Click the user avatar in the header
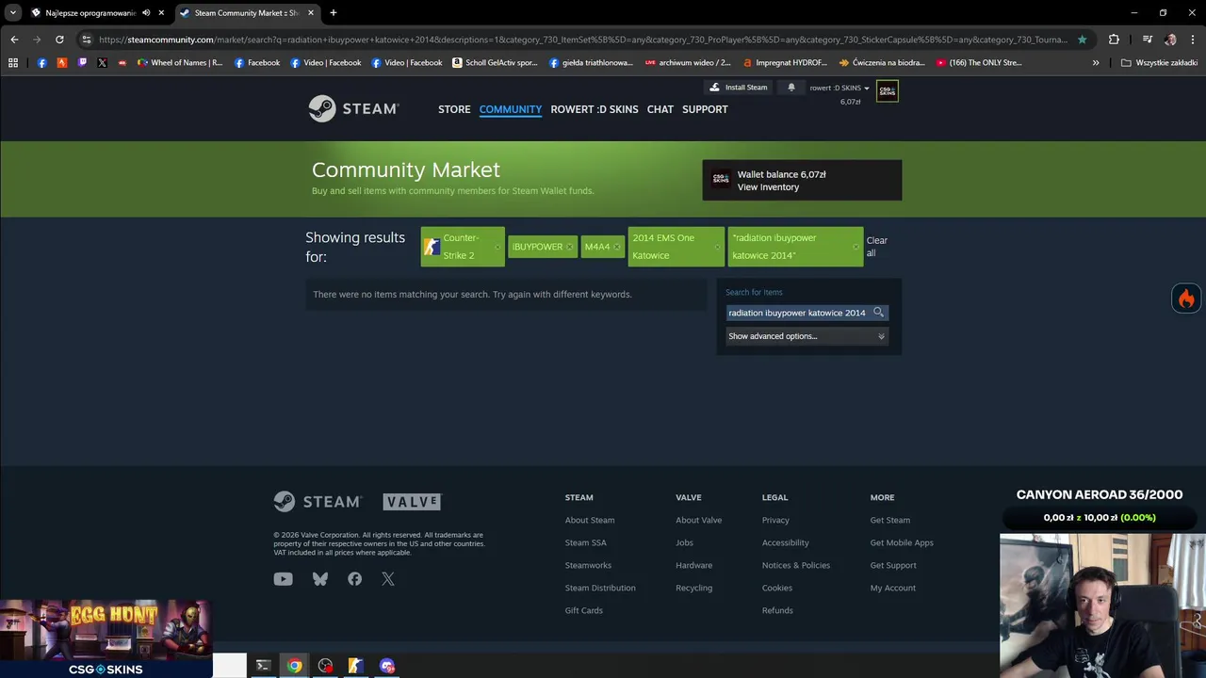1206x678 pixels. [887, 90]
